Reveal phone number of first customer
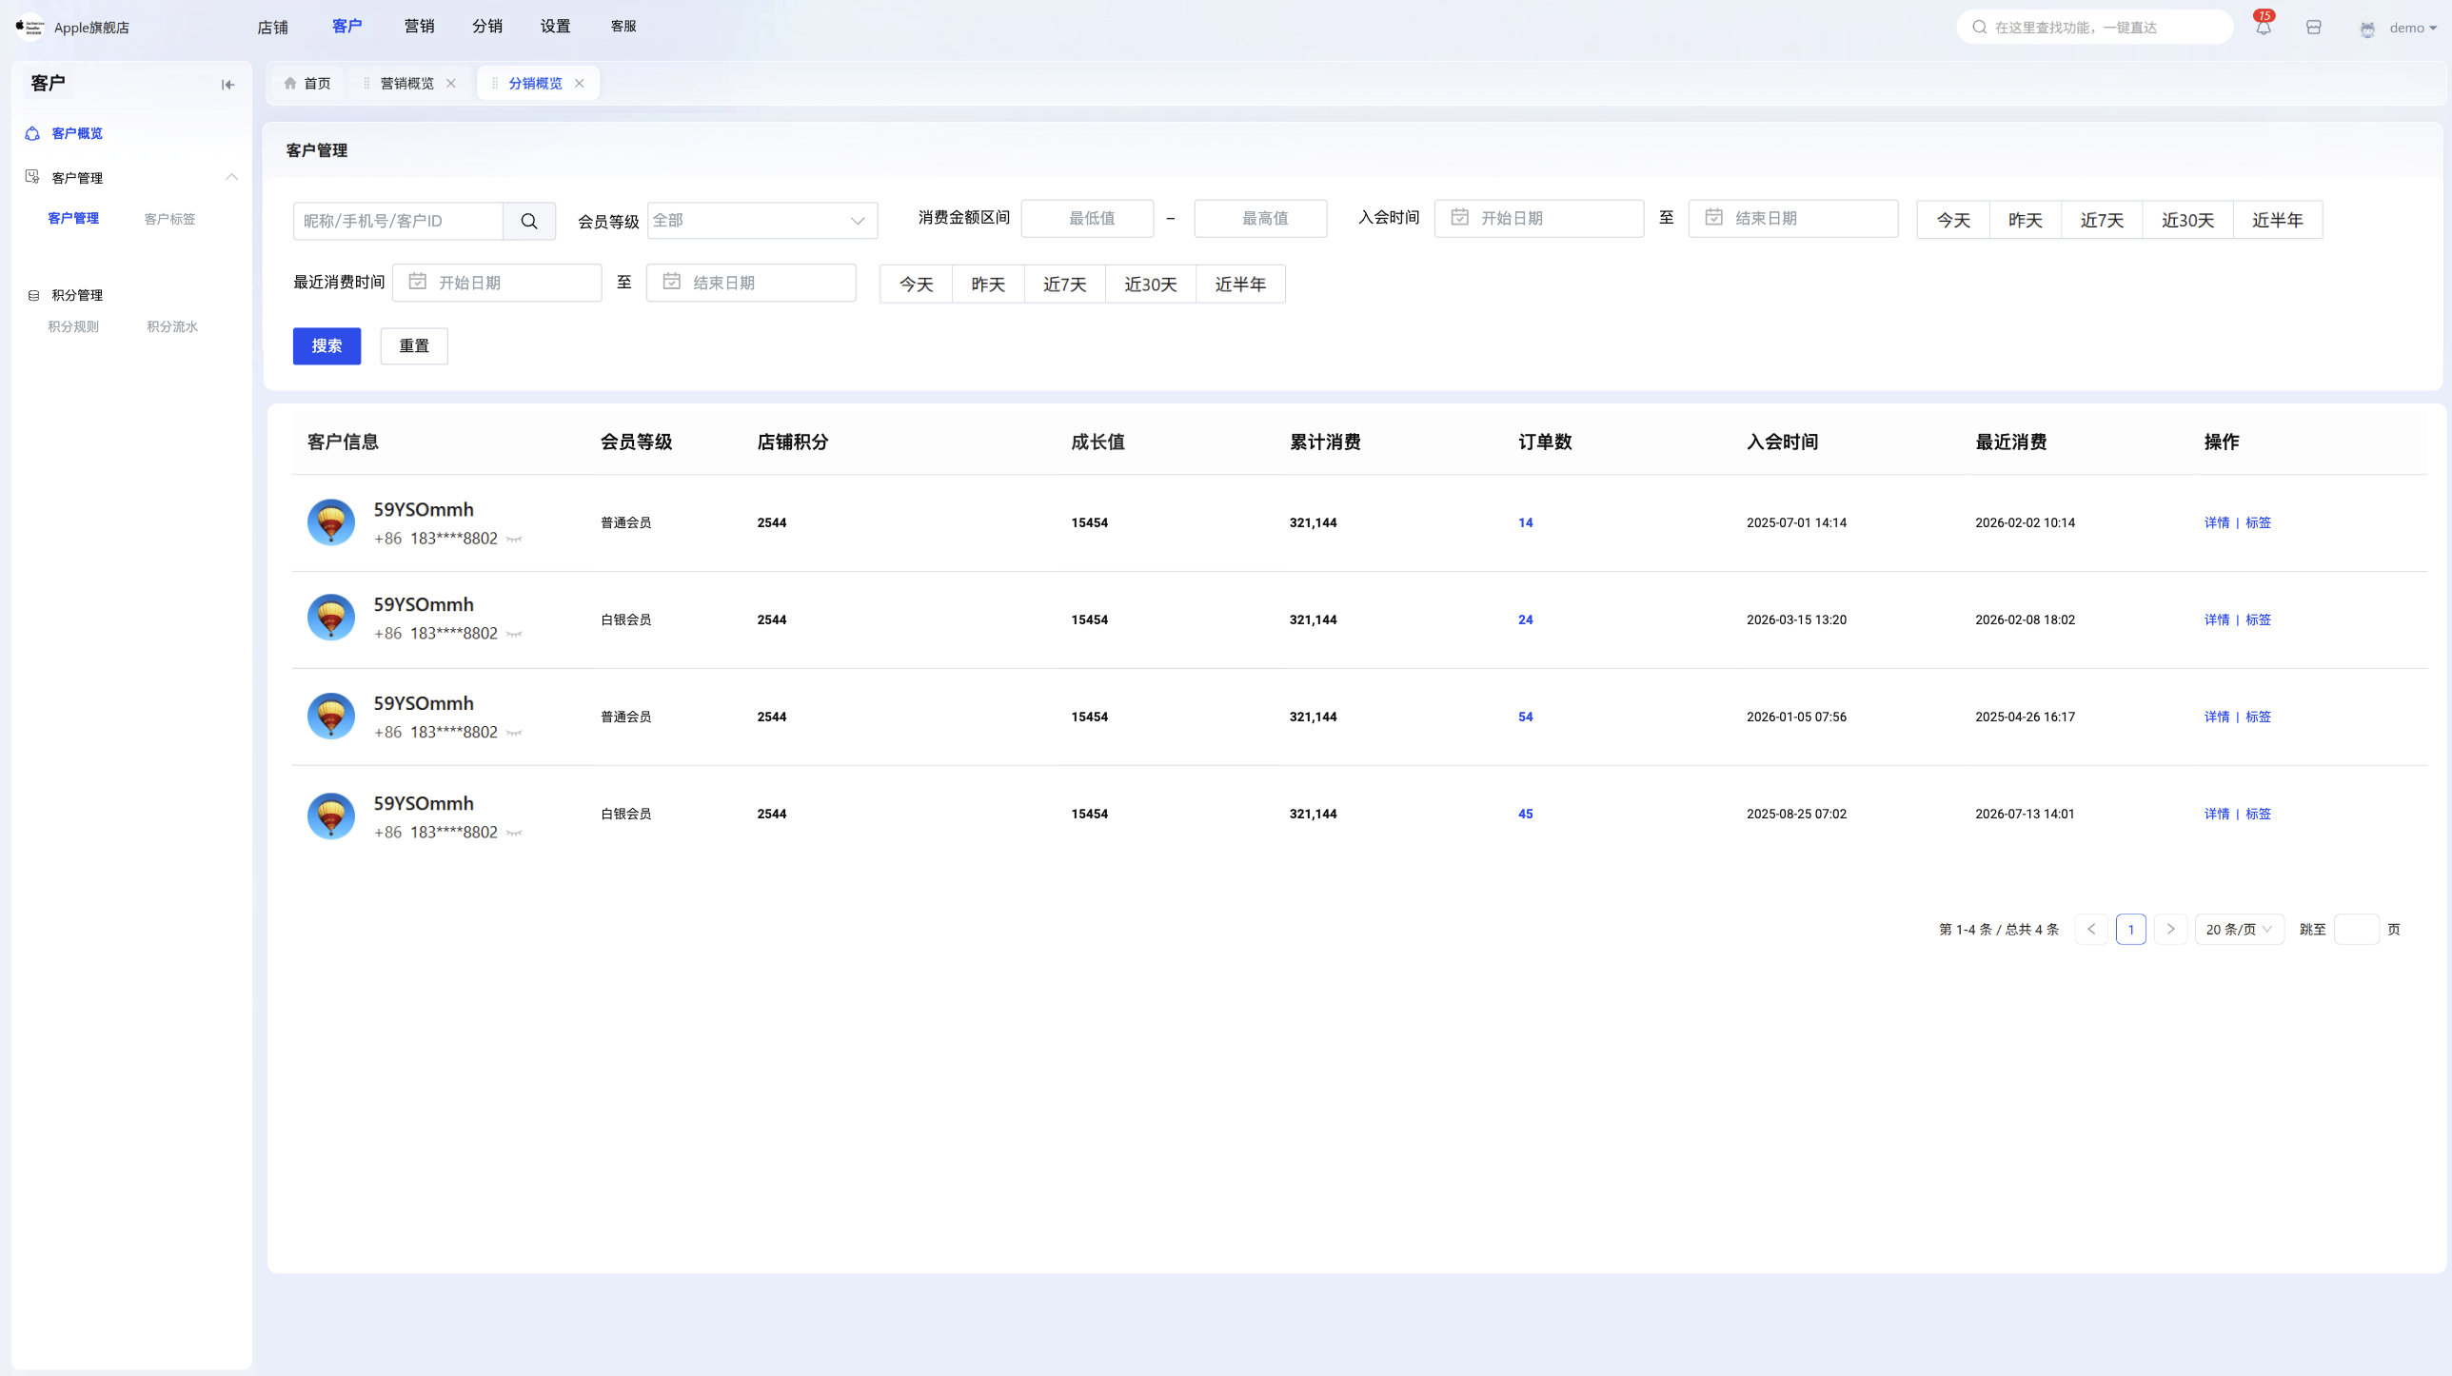 [514, 540]
